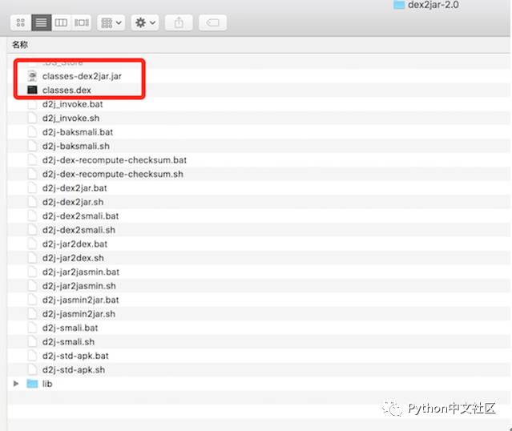This screenshot has width=512, height=431.
Task: Click the Share toolbar button
Action: pyautogui.click(x=179, y=22)
